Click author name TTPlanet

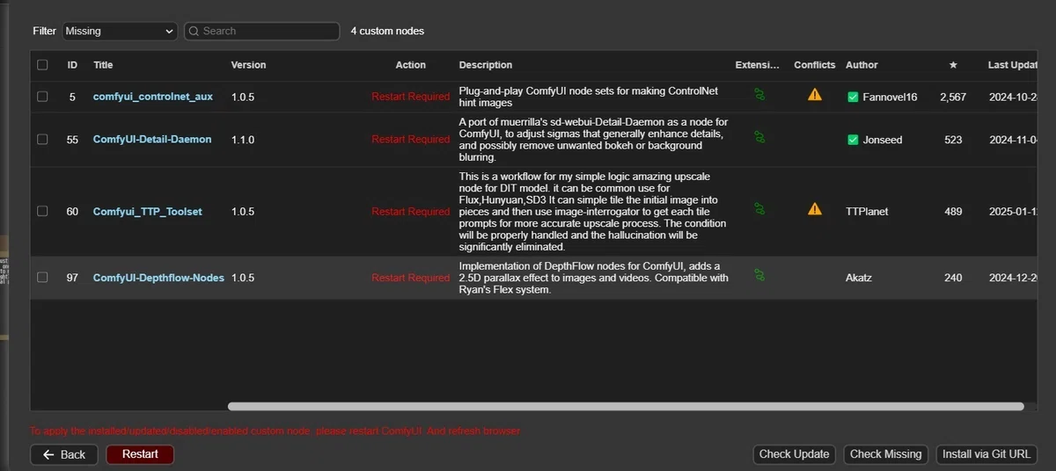868,212
